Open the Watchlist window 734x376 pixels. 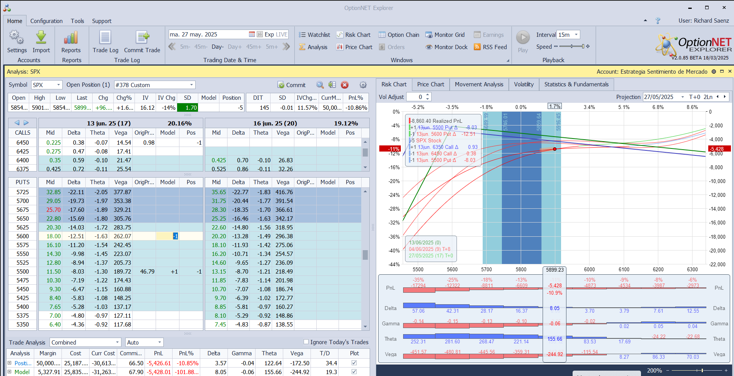315,35
